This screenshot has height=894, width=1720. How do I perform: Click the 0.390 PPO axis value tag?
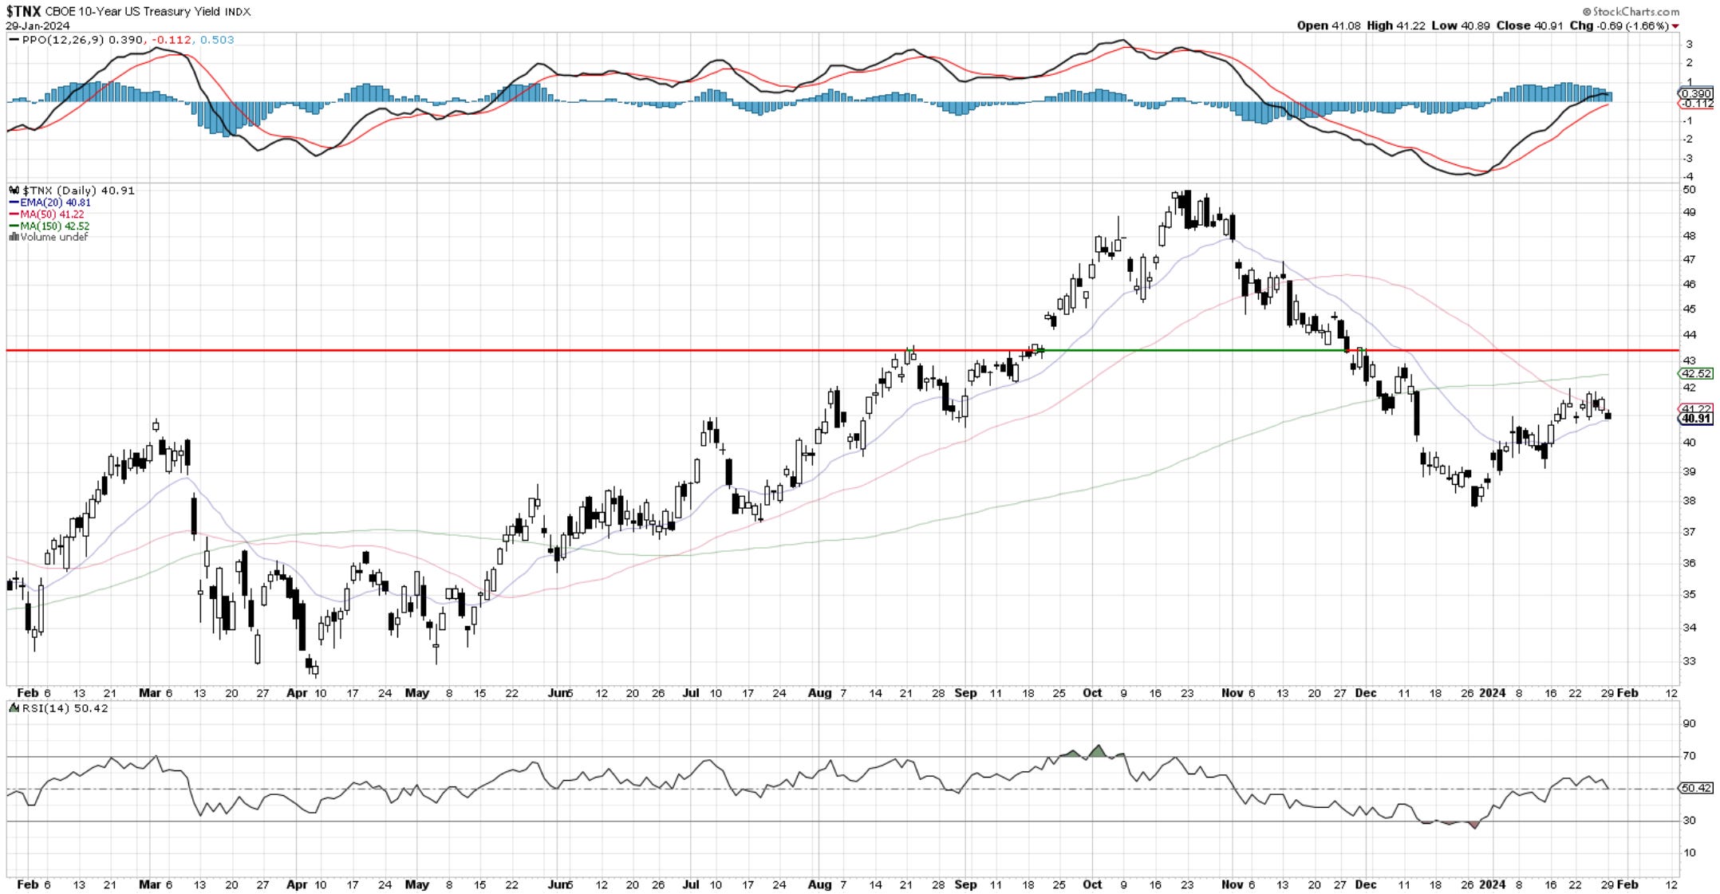coord(1695,93)
